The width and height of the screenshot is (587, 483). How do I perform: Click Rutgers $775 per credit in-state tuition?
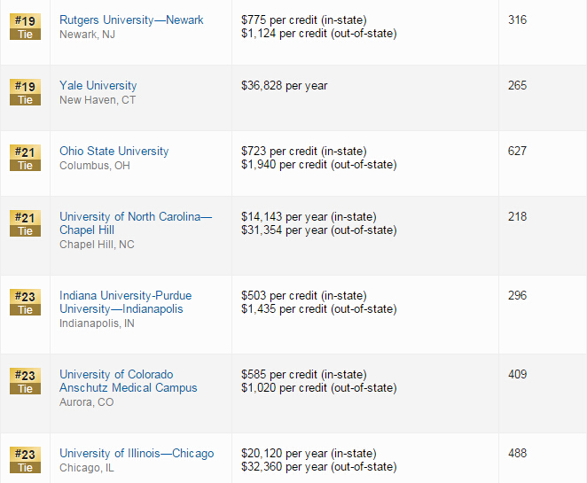(x=304, y=19)
